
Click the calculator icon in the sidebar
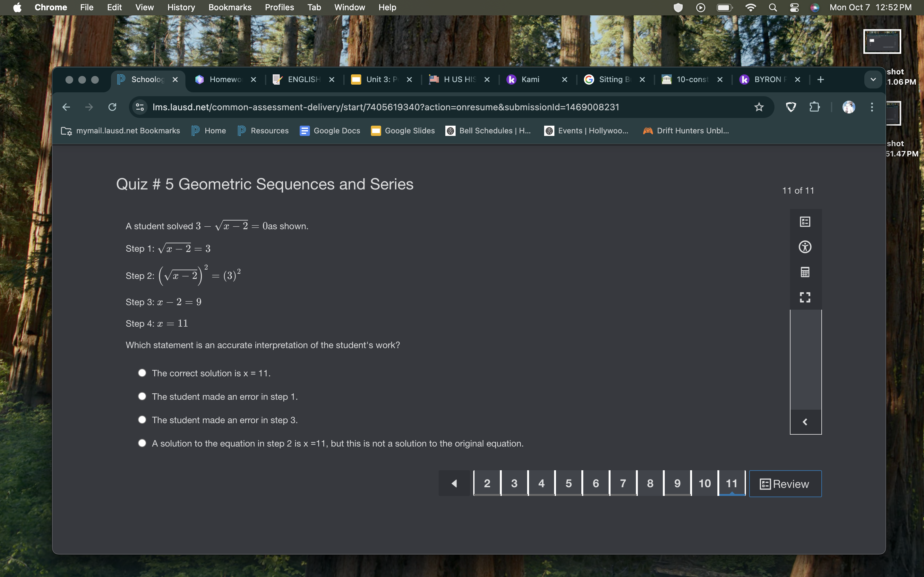pyautogui.click(x=806, y=272)
